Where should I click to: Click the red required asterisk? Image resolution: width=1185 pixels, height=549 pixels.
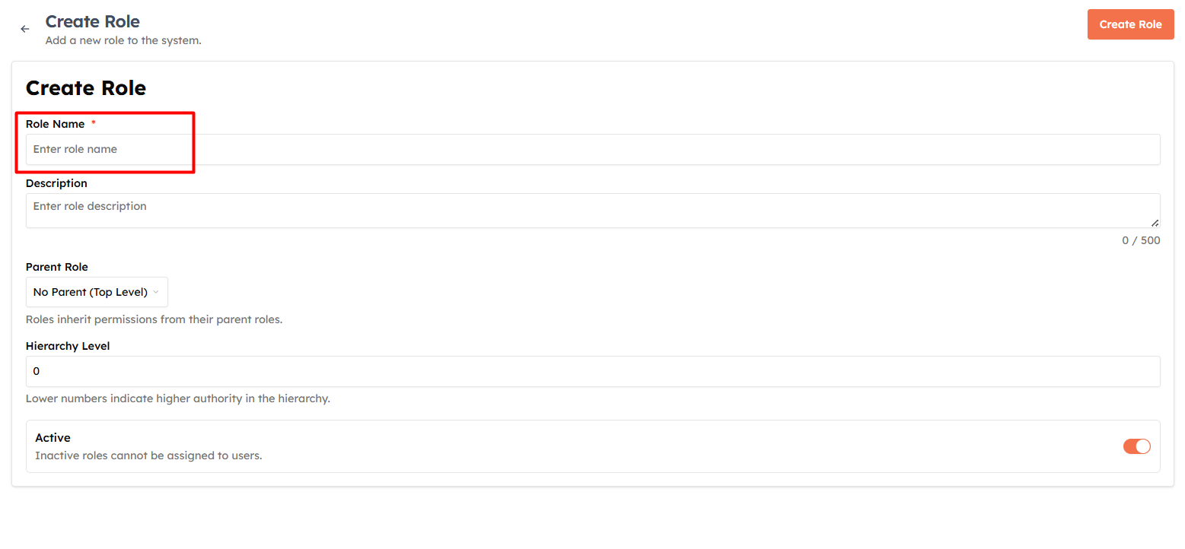(94, 123)
